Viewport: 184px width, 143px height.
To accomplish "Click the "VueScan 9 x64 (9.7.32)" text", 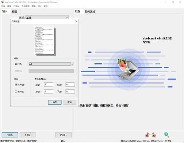I will [158, 39].
